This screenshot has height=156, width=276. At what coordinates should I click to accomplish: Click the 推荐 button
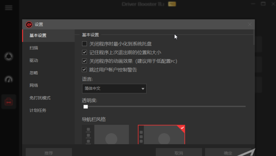(x=49, y=152)
